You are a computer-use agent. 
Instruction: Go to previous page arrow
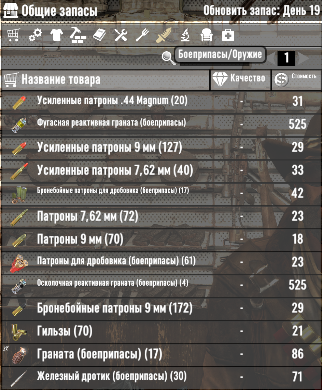point(271,58)
